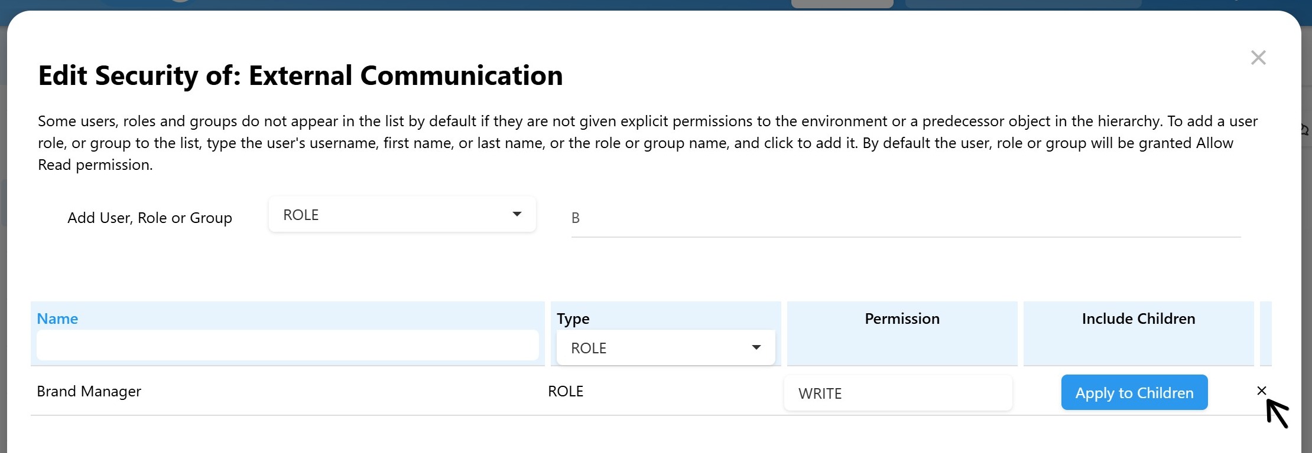Click the ROLE cell in Brand Manager row
Viewport: 1312px width, 453px height.
click(566, 391)
